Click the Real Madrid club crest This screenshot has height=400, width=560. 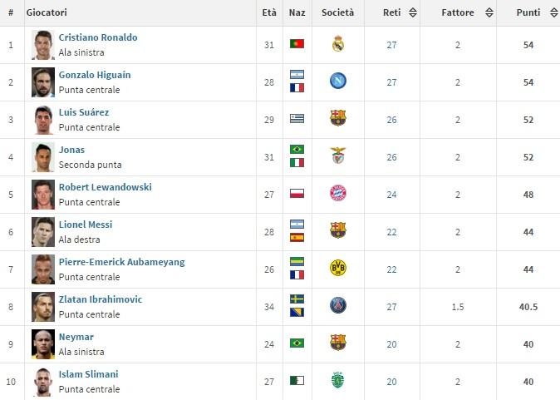338,44
